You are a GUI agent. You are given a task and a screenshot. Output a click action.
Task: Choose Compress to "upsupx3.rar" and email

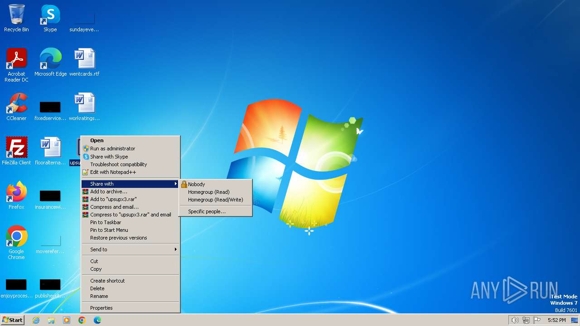130,215
